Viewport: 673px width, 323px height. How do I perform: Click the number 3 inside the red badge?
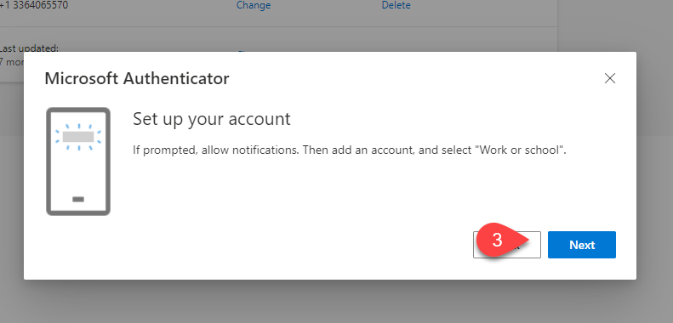click(497, 241)
